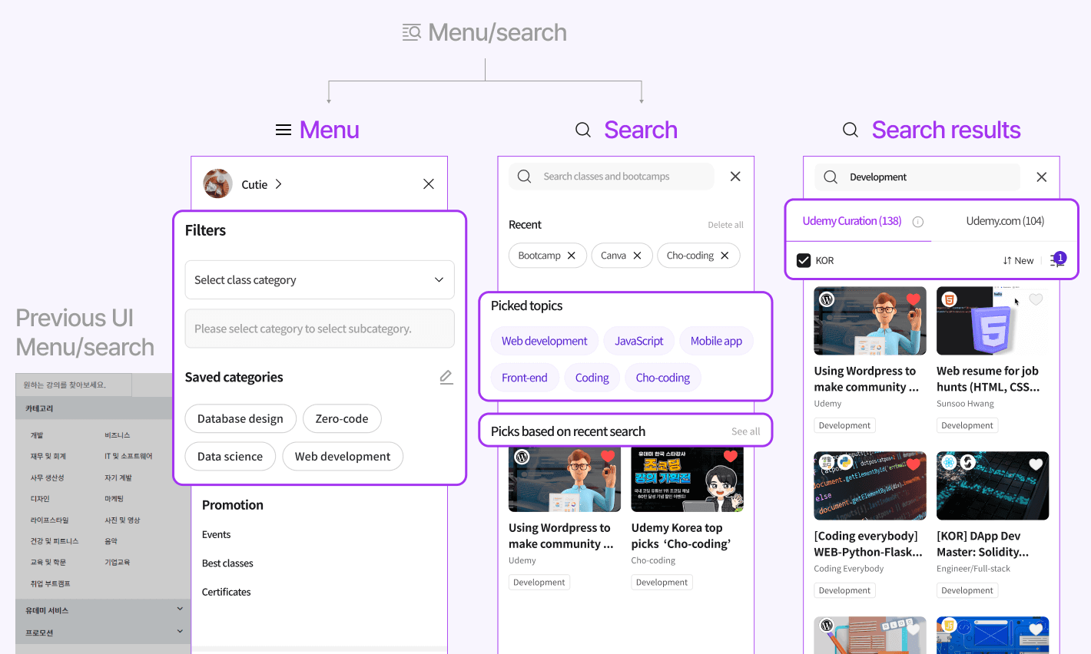Like the KOR DApp Dev Master card

[x=1036, y=464]
